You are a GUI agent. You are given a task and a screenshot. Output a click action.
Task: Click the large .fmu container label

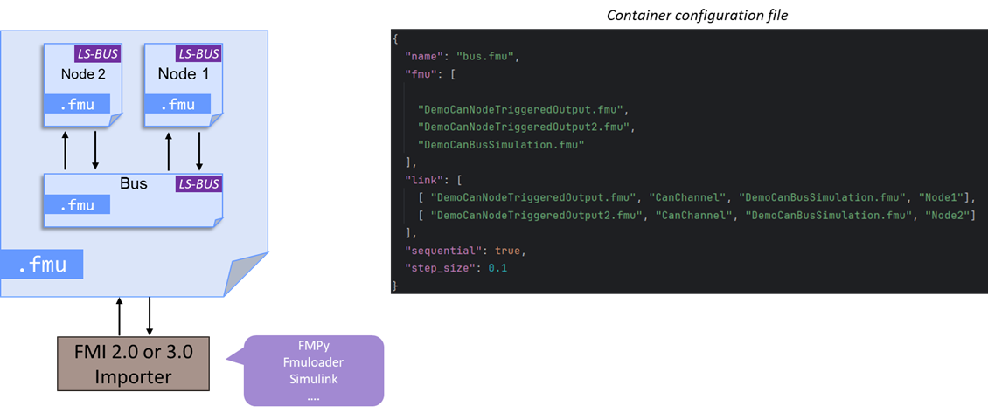click(x=43, y=264)
